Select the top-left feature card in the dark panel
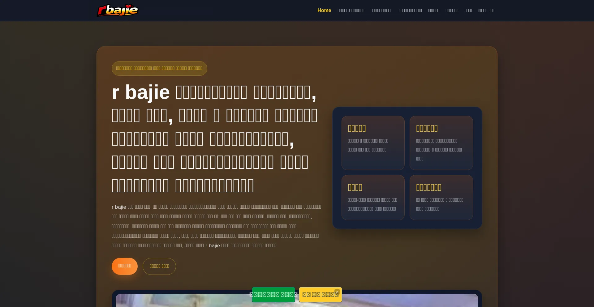Image resolution: width=594 pixels, height=307 pixels. (373, 143)
